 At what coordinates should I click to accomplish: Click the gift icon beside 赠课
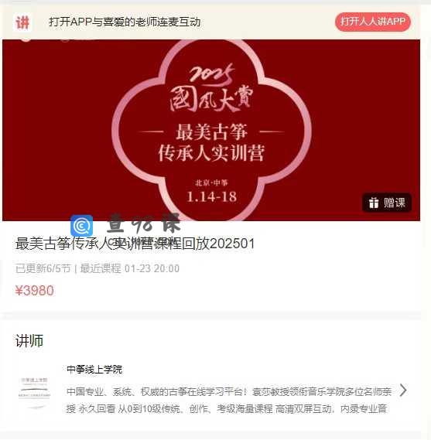click(374, 203)
